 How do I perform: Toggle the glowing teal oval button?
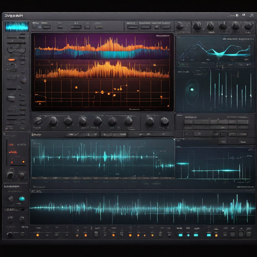coord(22,199)
